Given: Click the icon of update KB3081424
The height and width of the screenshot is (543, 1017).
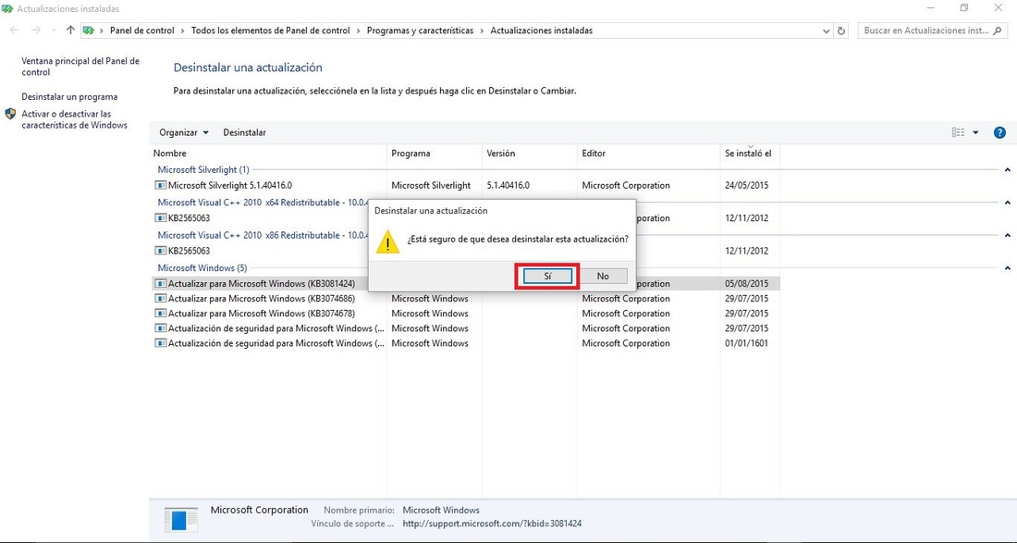Looking at the screenshot, I should click(x=160, y=283).
